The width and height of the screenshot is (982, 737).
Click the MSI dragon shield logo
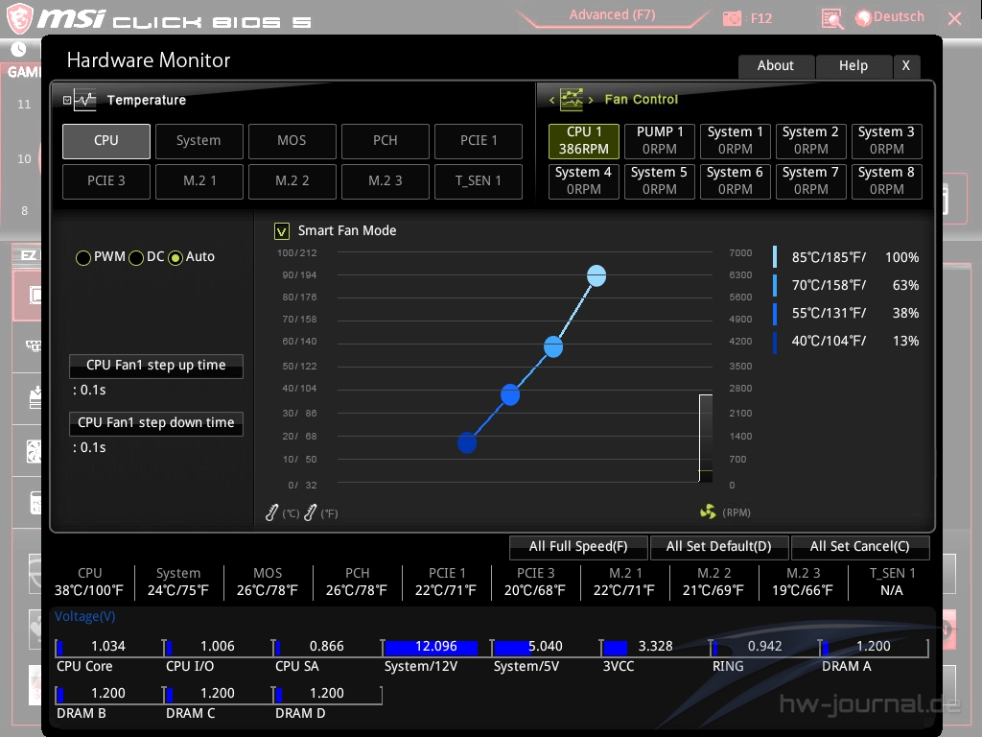click(x=19, y=18)
